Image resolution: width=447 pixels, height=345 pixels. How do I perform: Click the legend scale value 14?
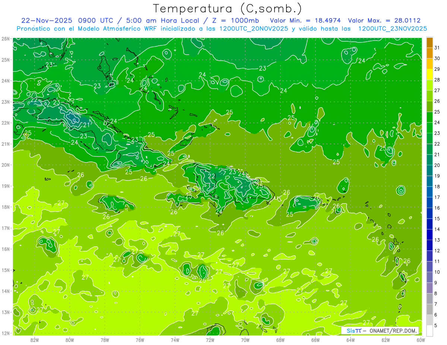tap(437, 229)
